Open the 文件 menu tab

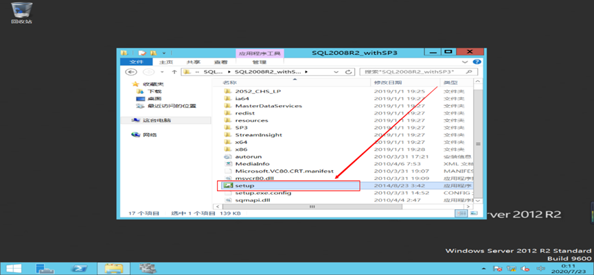136,62
